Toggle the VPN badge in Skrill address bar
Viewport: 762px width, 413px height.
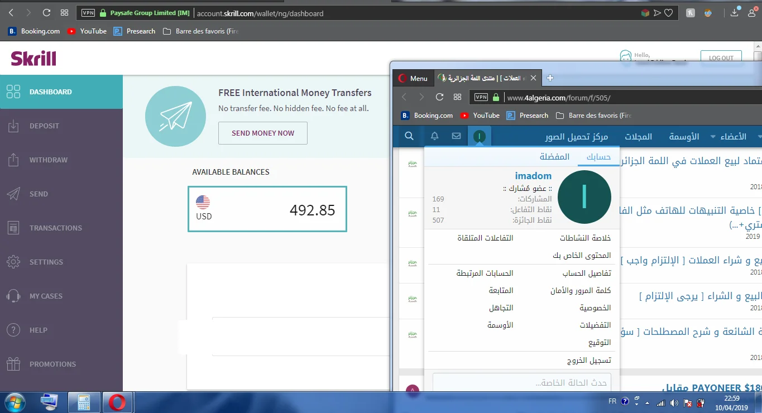coord(88,13)
